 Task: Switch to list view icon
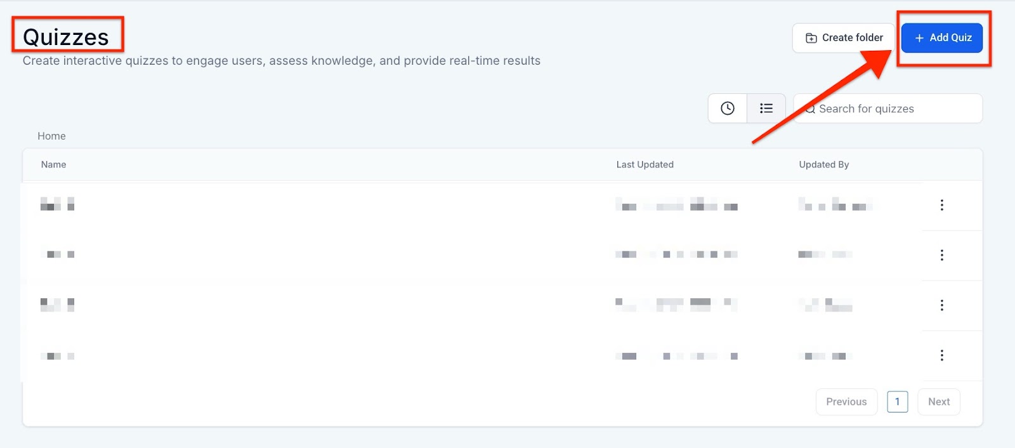tap(766, 109)
